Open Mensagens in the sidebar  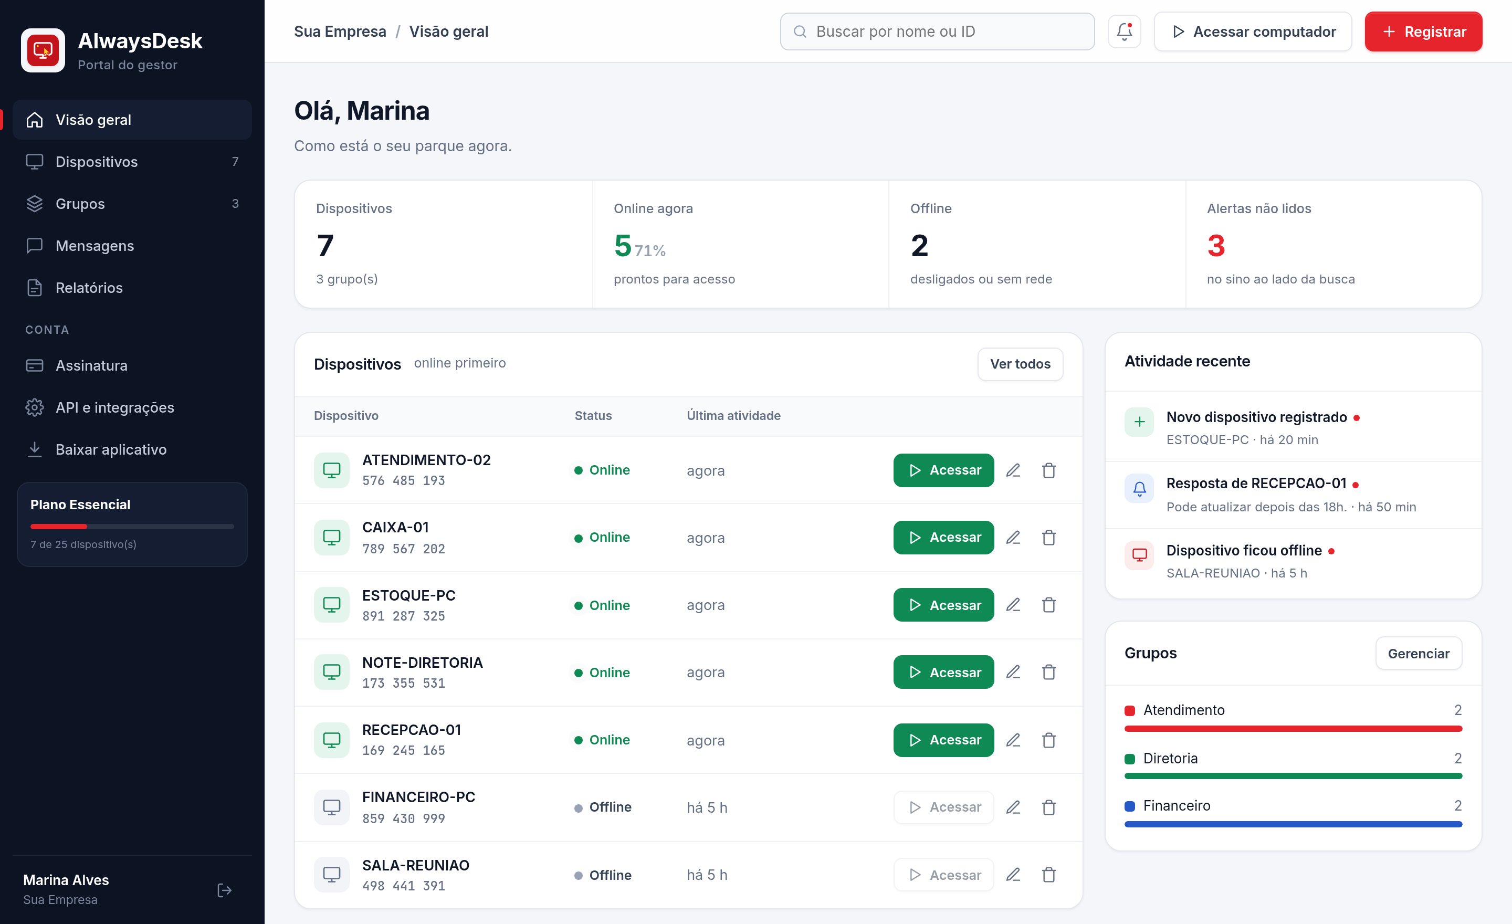click(132, 245)
